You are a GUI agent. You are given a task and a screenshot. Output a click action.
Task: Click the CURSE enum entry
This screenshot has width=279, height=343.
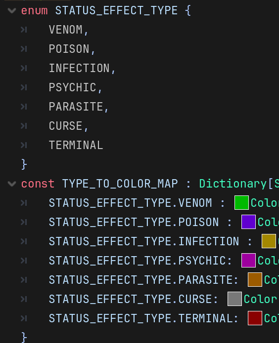pos(66,126)
